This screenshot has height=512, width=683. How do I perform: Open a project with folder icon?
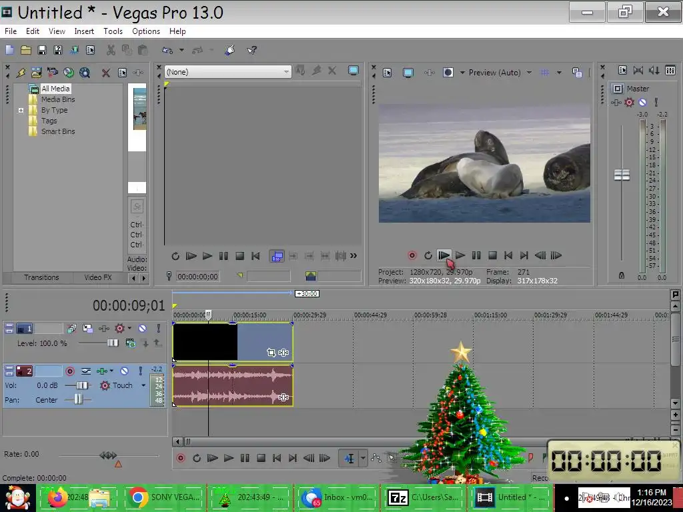coord(26,50)
